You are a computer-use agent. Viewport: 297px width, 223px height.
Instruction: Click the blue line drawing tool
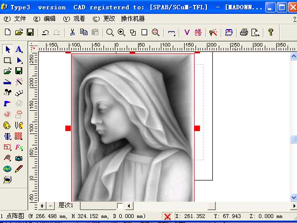point(7,82)
